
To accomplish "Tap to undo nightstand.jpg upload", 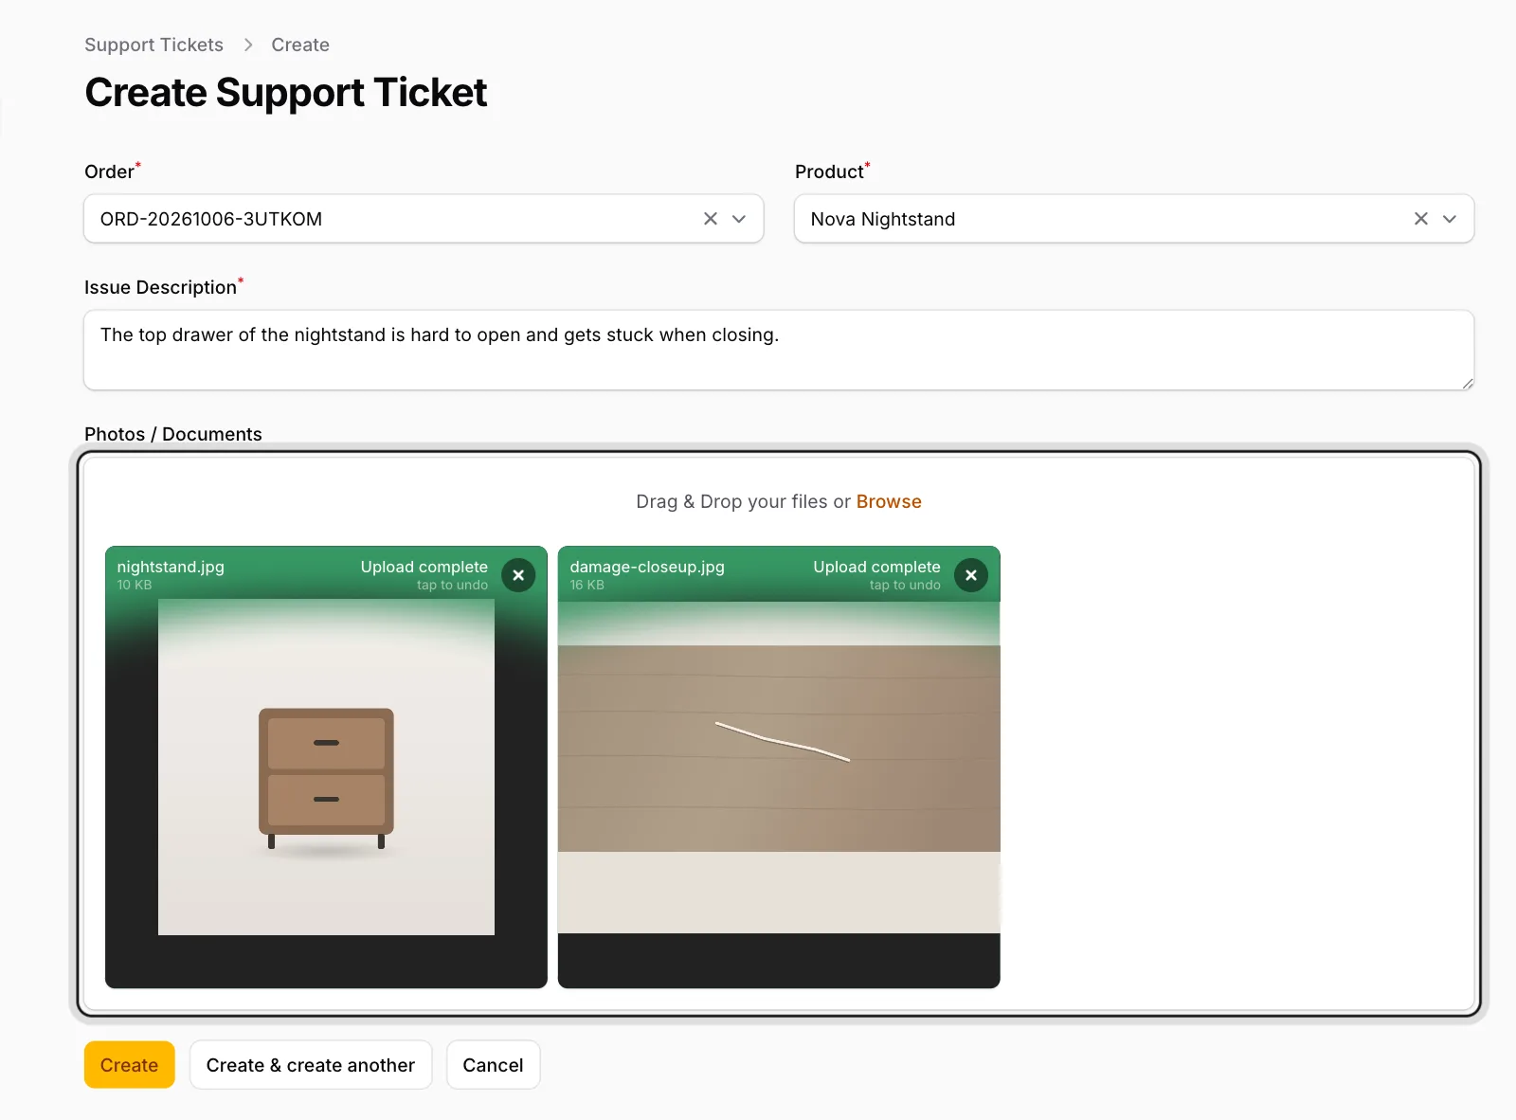I will click(452, 586).
